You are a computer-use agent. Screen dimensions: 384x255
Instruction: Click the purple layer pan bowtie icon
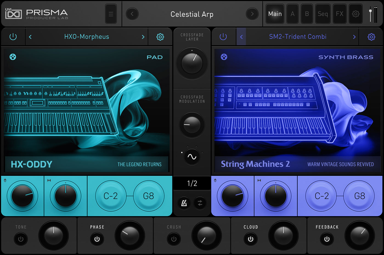(x=259, y=180)
